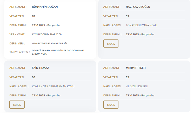Click the age value 78
The width and height of the screenshot is (193, 113).
pos(34,16)
